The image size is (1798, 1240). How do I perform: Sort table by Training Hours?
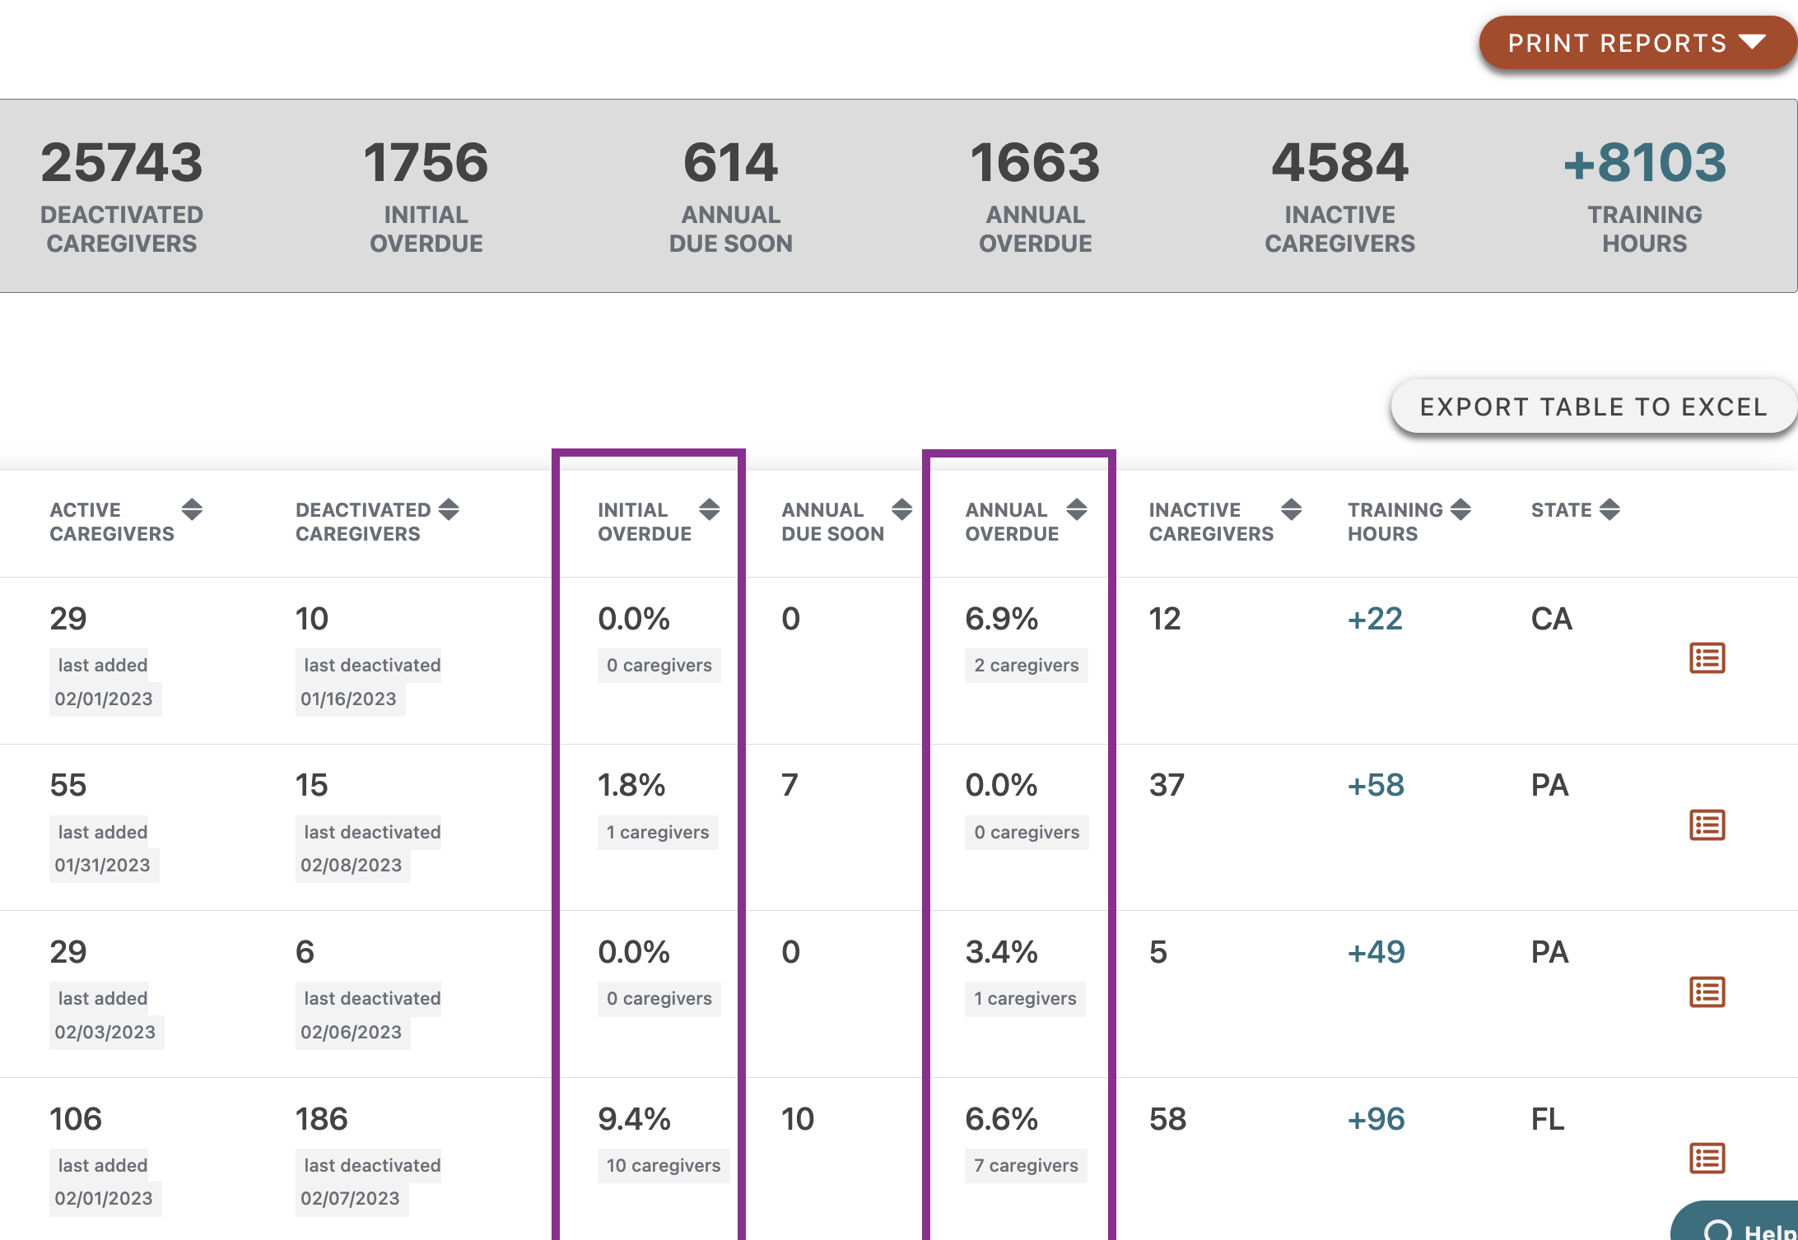click(x=1461, y=509)
